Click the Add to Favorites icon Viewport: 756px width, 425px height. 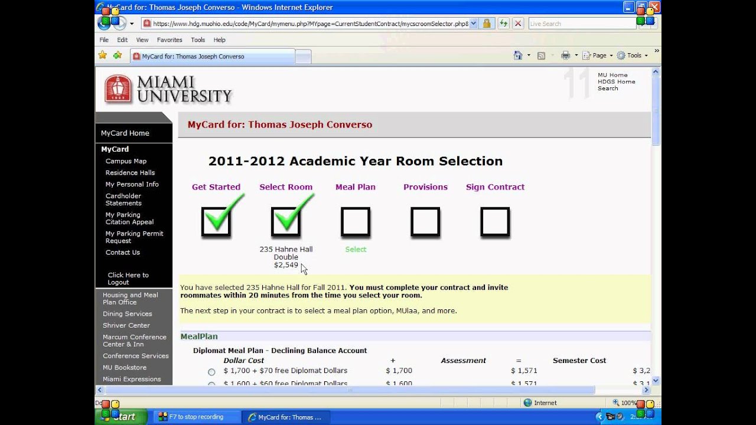click(x=118, y=55)
